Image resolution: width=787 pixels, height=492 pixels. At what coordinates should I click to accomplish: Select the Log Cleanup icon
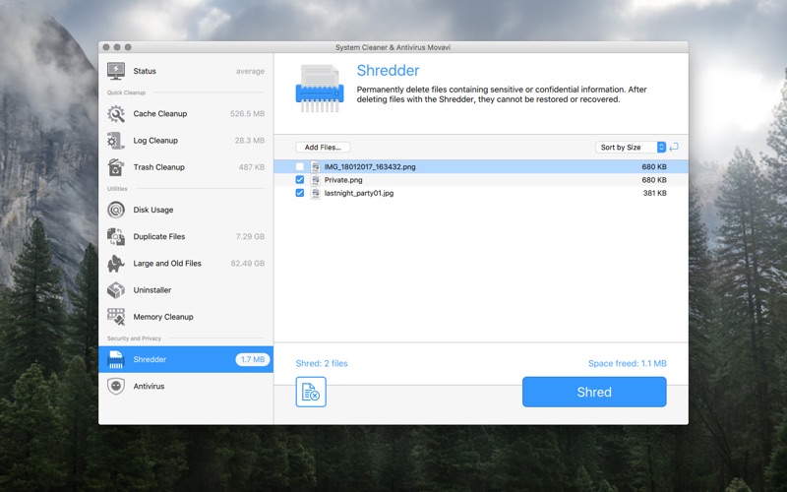pos(116,141)
